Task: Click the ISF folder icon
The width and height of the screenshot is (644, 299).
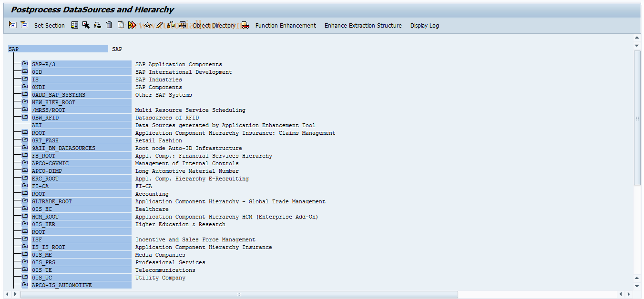Action: pos(25,239)
